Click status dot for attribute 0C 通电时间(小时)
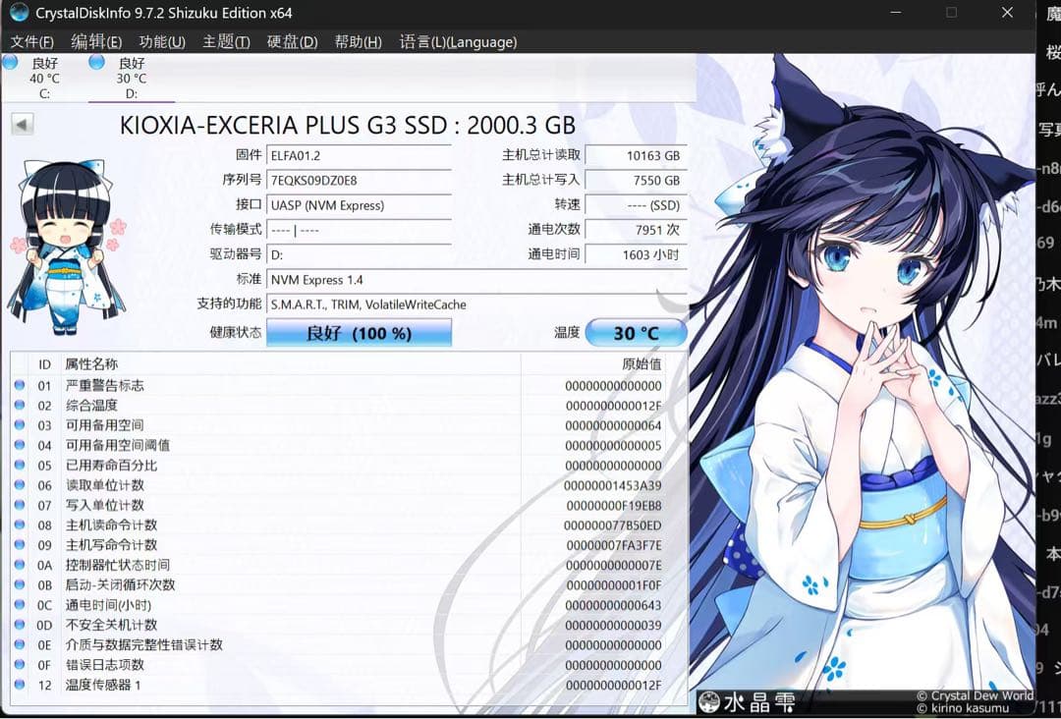 20,605
